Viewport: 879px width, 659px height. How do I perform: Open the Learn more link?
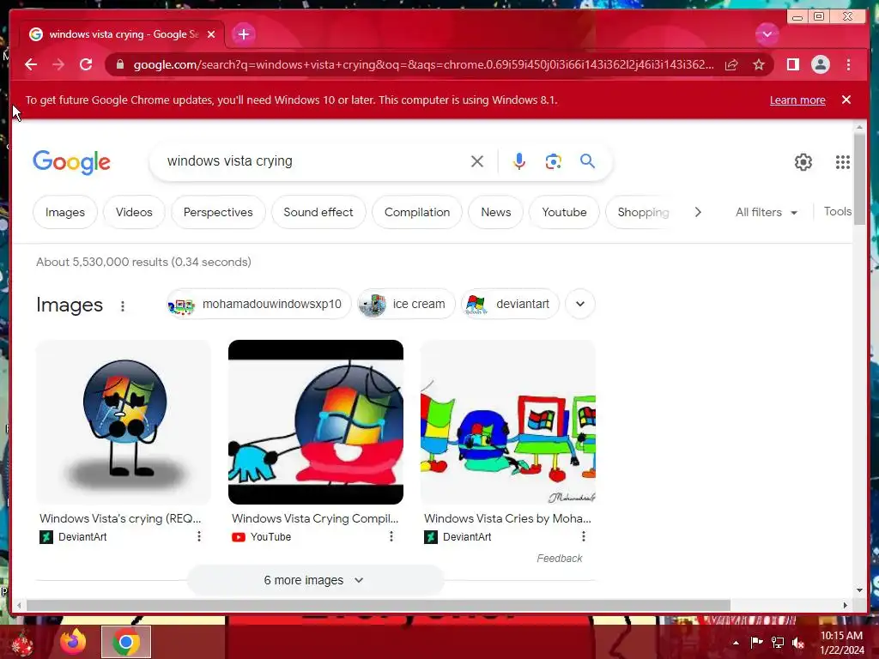pos(797,100)
